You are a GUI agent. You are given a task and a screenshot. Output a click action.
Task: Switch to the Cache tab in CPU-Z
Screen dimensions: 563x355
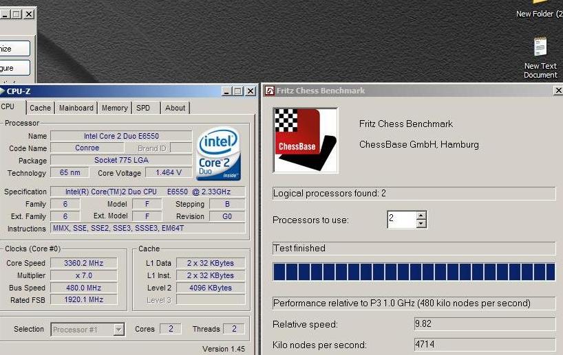[40, 108]
